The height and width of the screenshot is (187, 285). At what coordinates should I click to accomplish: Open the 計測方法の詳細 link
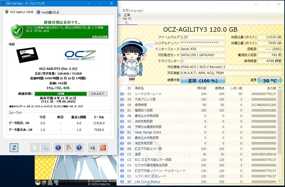(100, 37)
